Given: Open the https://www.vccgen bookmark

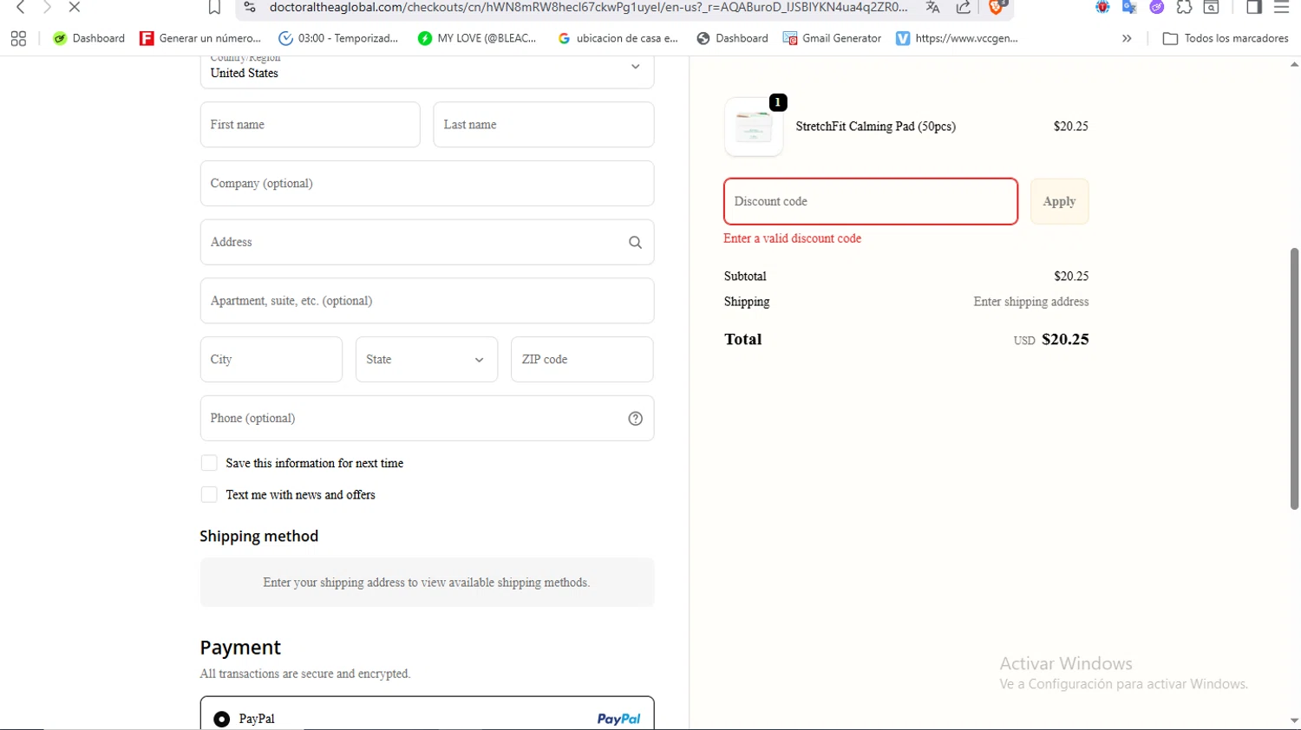Looking at the screenshot, I should [958, 38].
